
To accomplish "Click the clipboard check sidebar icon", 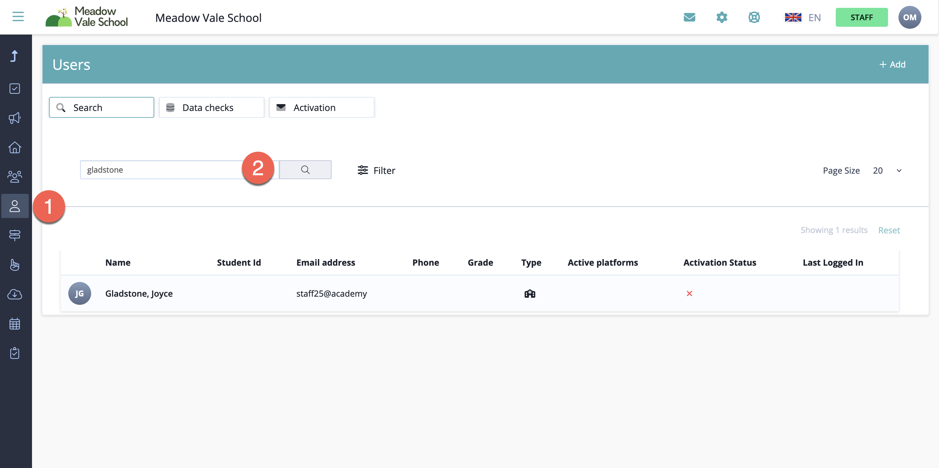I will pyautogui.click(x=15, y=353).
